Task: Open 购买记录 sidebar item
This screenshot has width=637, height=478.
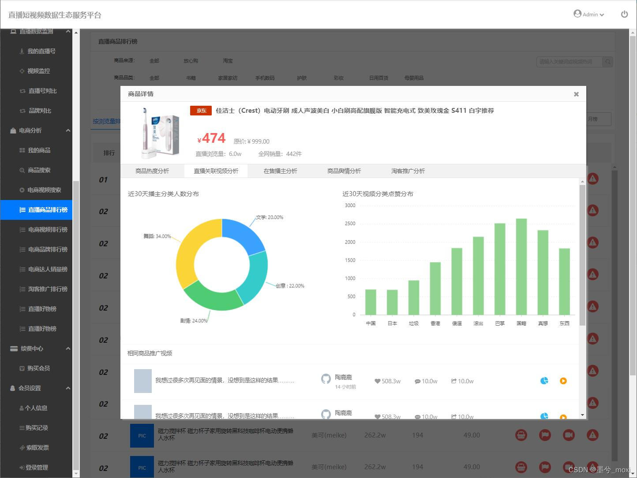Action: click(x=36, y=428)
